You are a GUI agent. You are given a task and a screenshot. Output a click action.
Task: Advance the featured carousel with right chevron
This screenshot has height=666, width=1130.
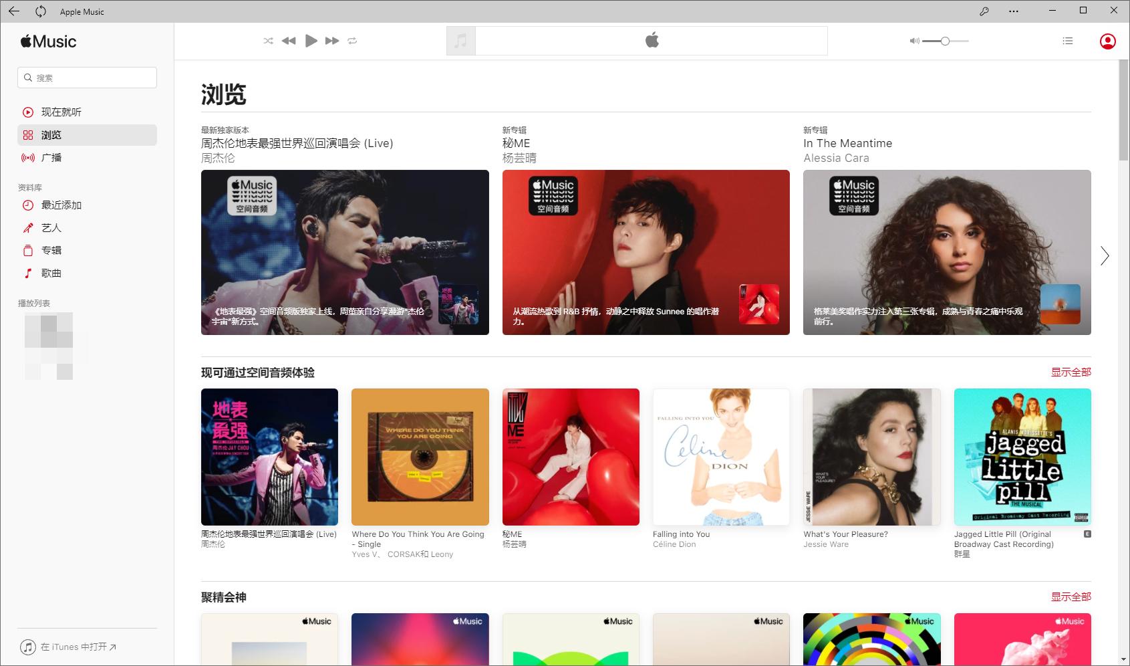point(1105,255)
